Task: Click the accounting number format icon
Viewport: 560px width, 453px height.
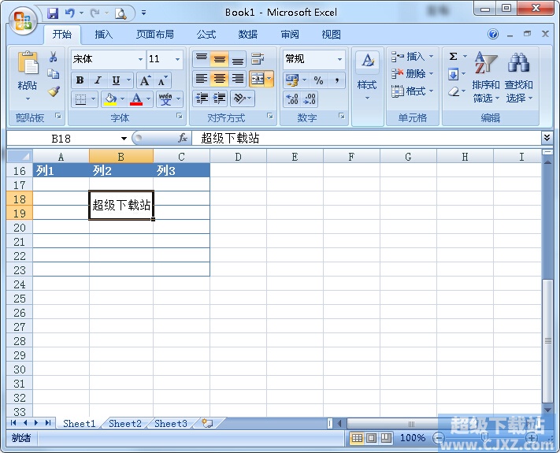Action: [292, 80]
